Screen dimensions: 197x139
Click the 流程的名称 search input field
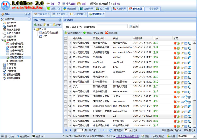point(112,27)
